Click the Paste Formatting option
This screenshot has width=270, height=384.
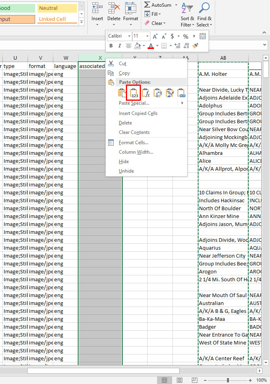(169, 93)
